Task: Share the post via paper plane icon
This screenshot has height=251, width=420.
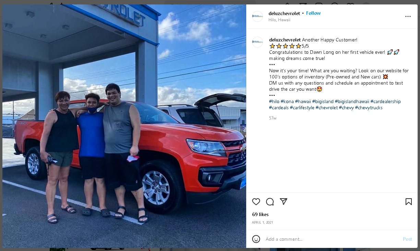Action: coord(283,202)
